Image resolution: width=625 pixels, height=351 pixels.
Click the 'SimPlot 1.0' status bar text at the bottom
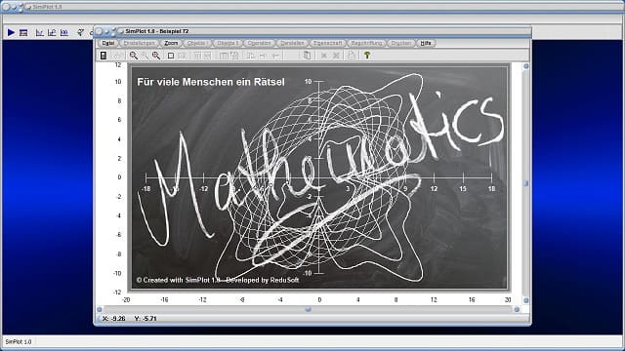pos(19,342)
